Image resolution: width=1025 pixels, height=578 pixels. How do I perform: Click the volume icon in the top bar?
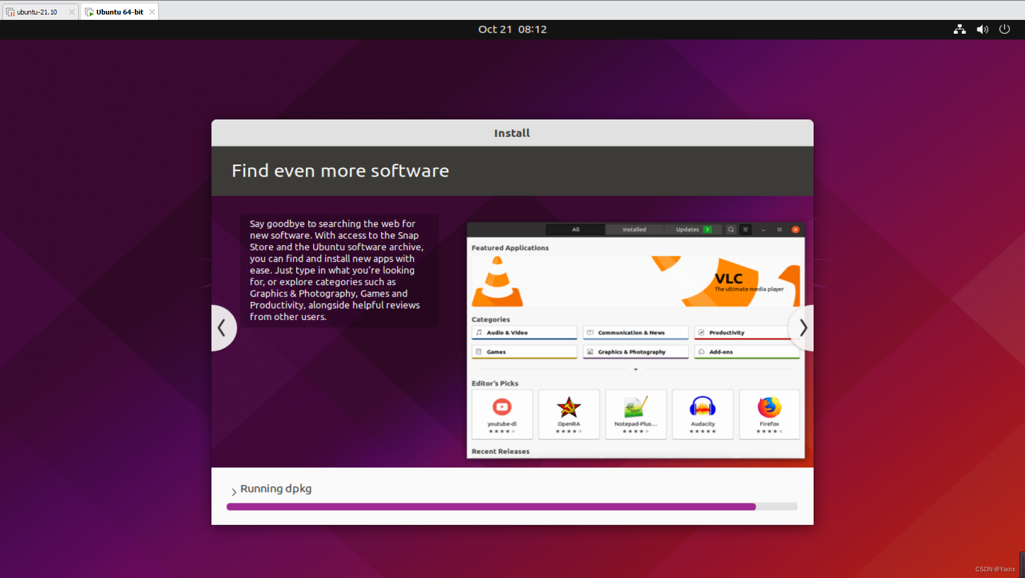point(982,29)
